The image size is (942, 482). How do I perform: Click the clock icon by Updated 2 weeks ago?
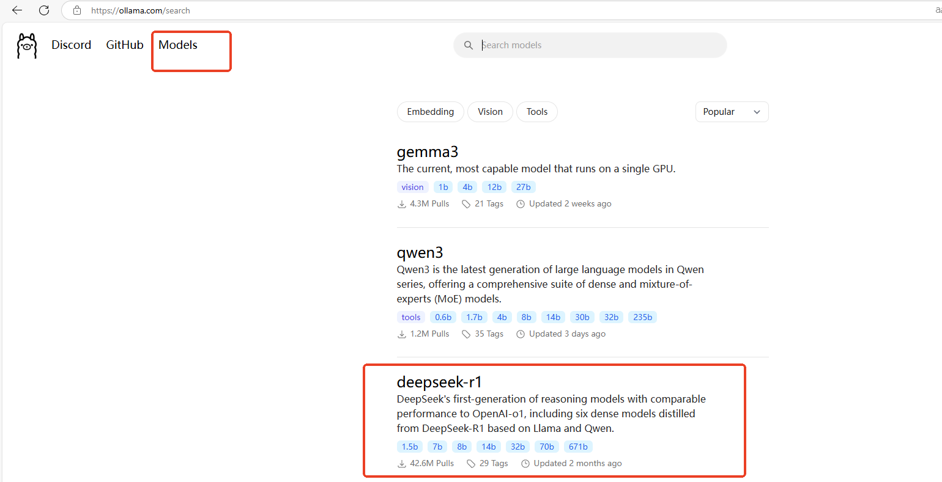(x=521, y=204)
